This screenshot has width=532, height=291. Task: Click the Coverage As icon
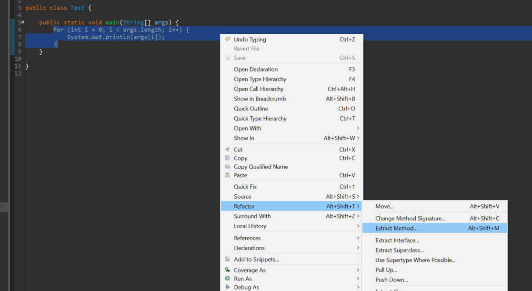pos(227,270)
